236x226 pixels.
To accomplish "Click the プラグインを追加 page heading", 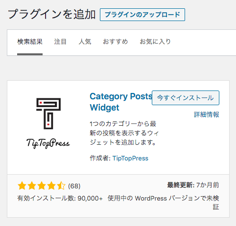I will click(x=52, y=14).
